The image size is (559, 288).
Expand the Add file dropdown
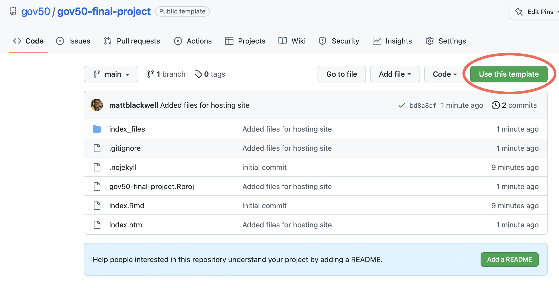395,74
